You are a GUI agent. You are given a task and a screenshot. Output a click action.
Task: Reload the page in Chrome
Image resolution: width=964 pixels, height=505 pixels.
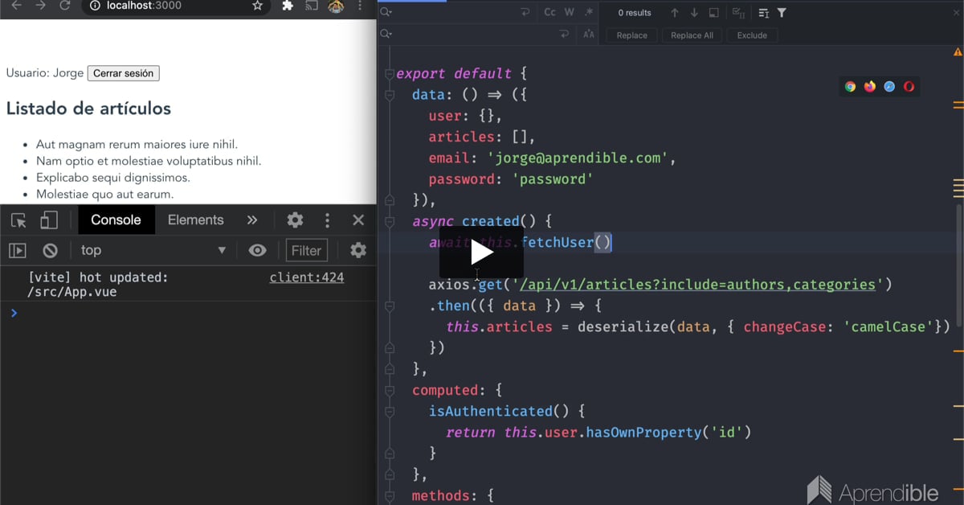64,6
